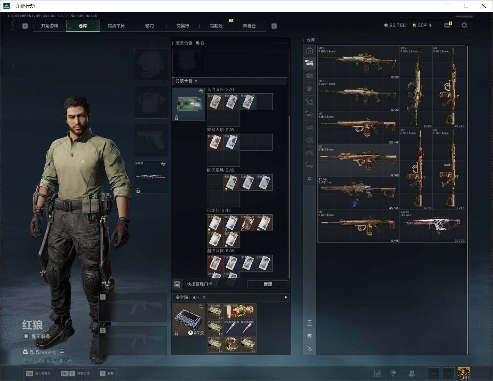493x381 pixels.
Task: Select the blue safe box container
Action: click(x=189, y=320)
